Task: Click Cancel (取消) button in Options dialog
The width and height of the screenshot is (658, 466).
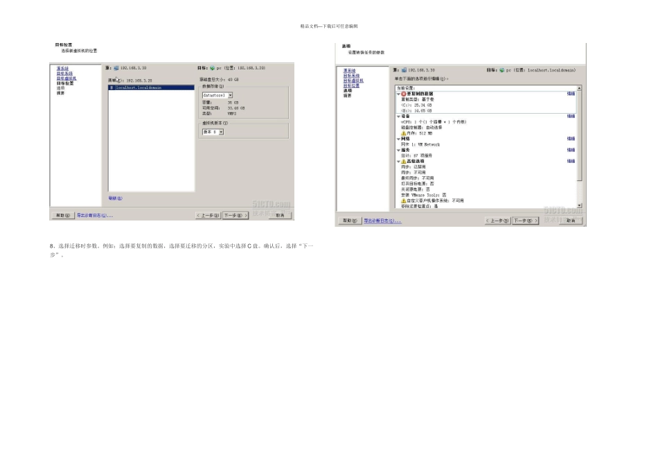Action: tap(571, 221)
